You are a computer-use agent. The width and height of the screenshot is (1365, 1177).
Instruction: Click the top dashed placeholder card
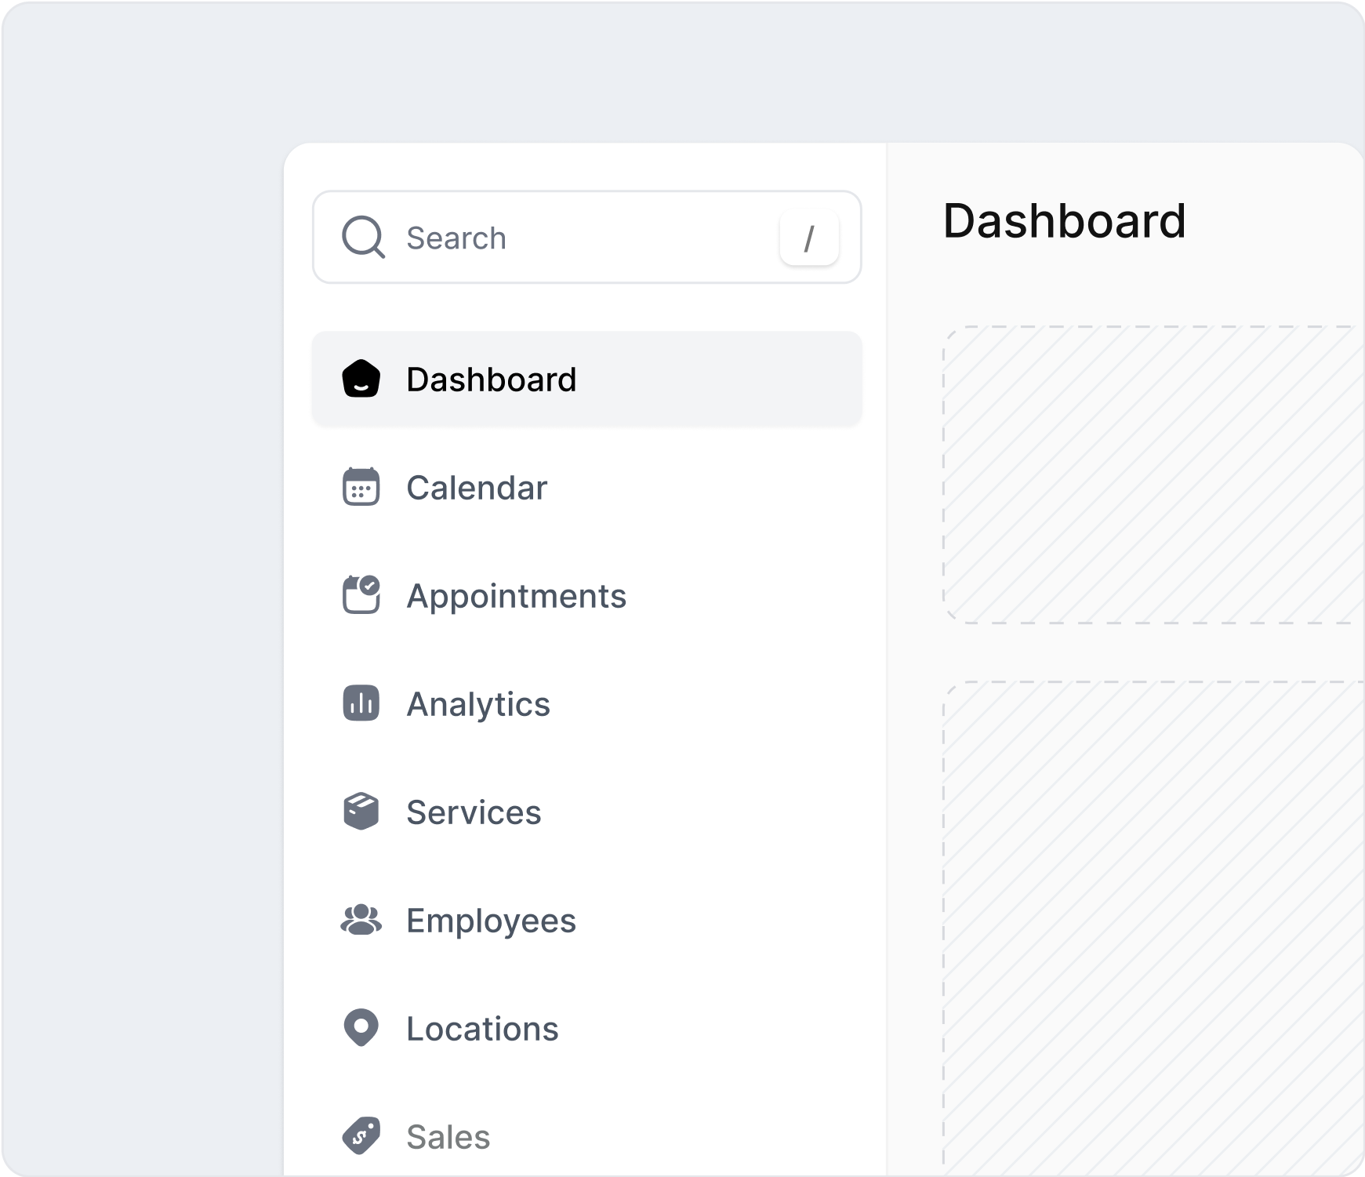(x=1153, y=475)
